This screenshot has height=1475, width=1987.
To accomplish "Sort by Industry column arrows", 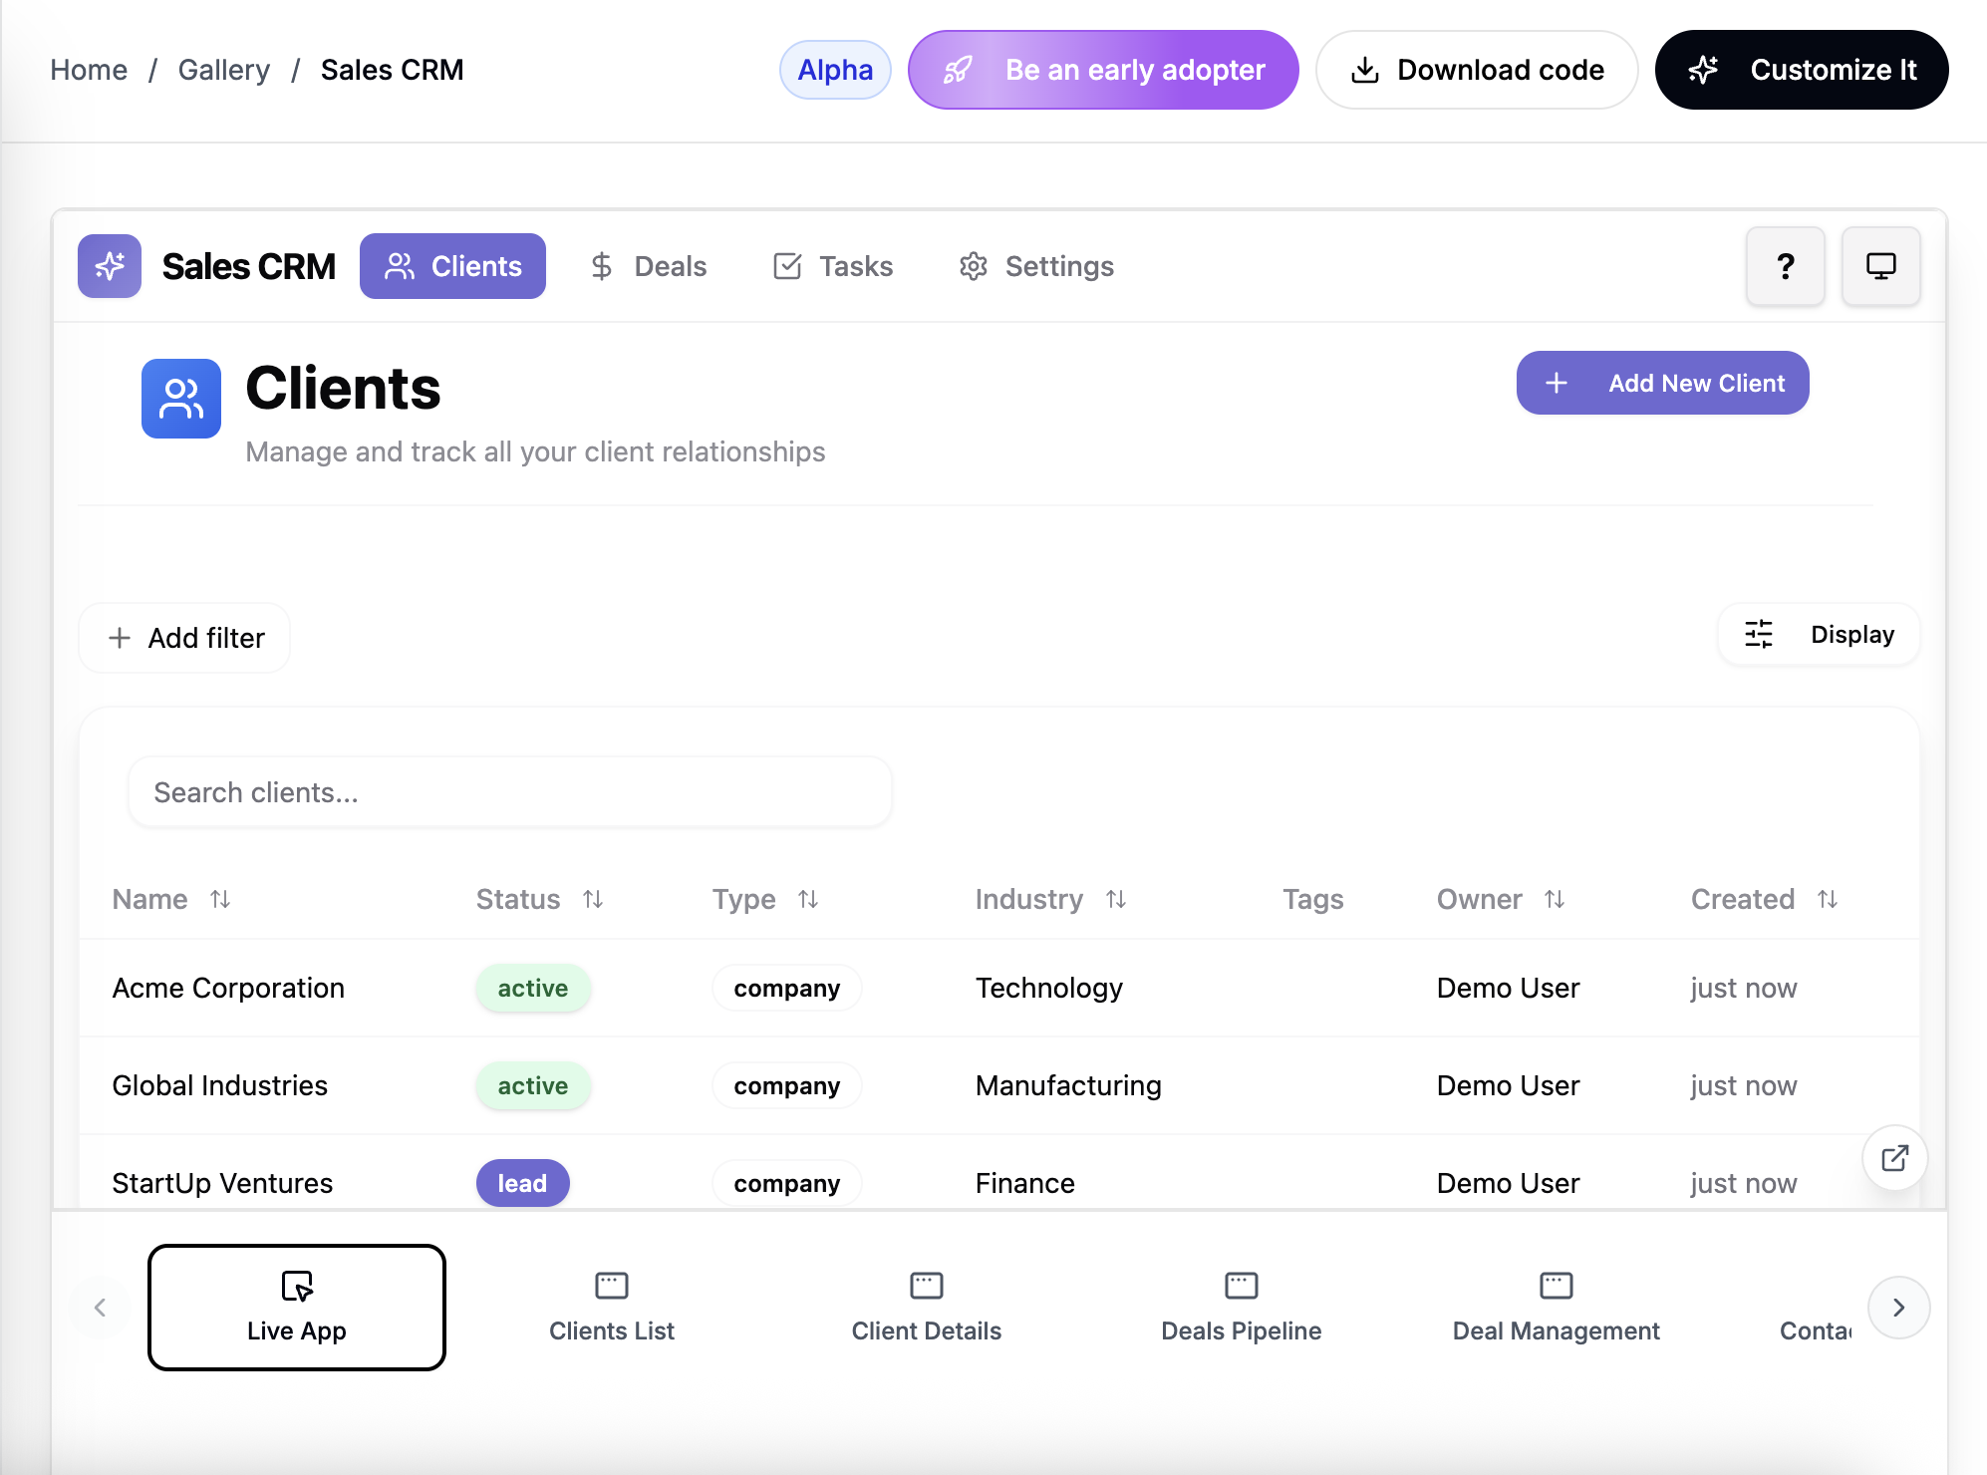I will pyautogui.click(x=1116, y=899).
